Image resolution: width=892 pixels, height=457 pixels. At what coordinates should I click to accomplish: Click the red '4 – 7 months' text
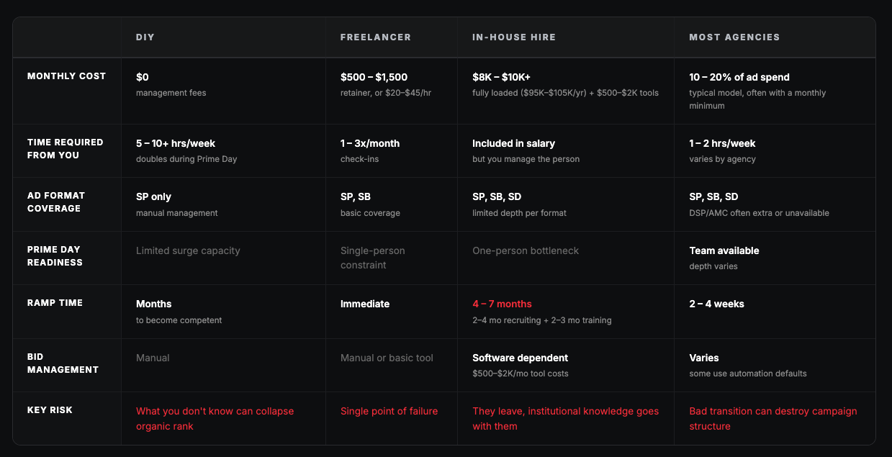coord(502,304)
